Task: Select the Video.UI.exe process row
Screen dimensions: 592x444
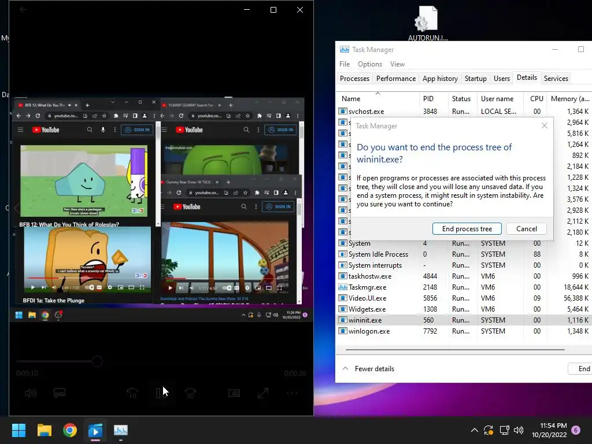Action: 464,298
